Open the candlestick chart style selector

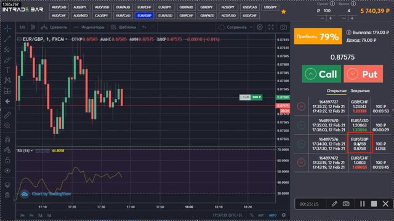point(33,27)
